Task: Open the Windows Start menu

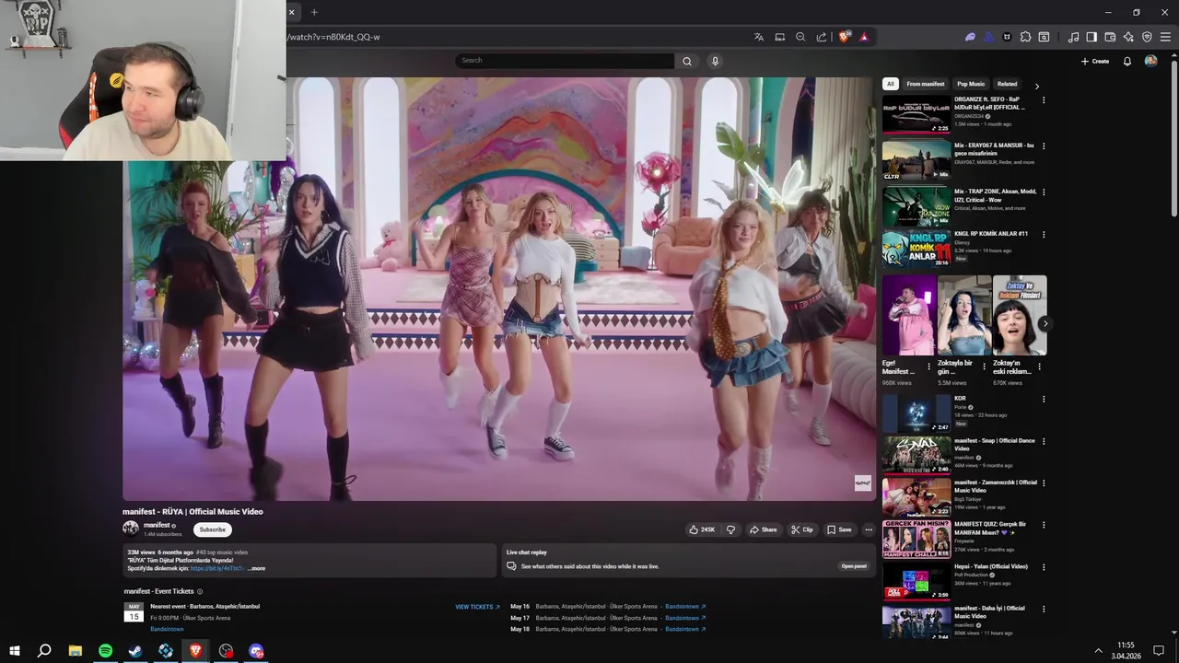Action: click(14, 651)
